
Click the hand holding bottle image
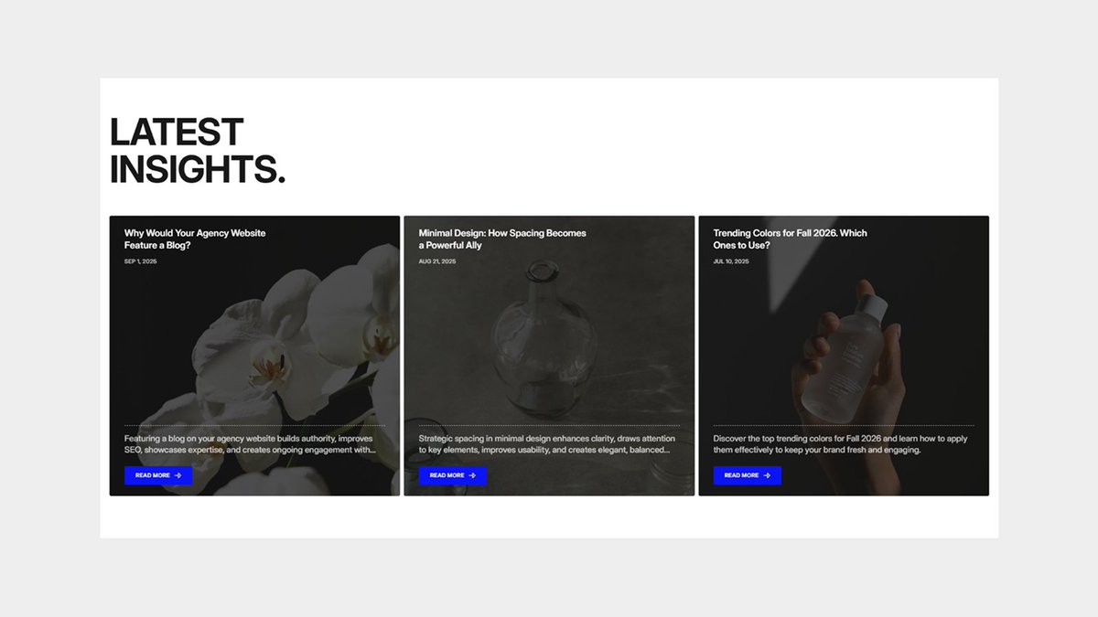tap(846, 356)
